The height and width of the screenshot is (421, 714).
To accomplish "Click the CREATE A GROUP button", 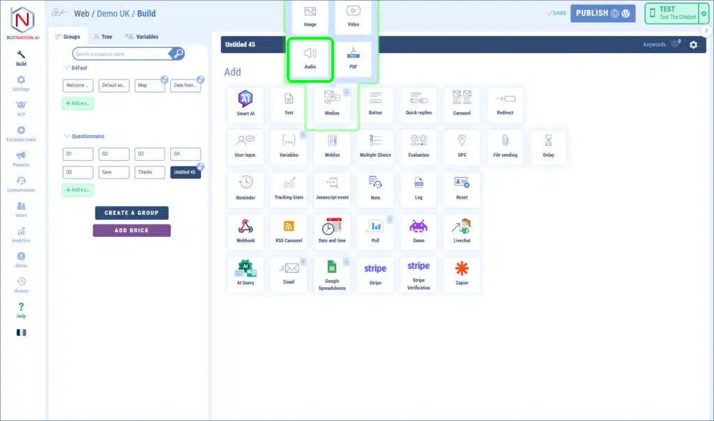I will (132, 213).
